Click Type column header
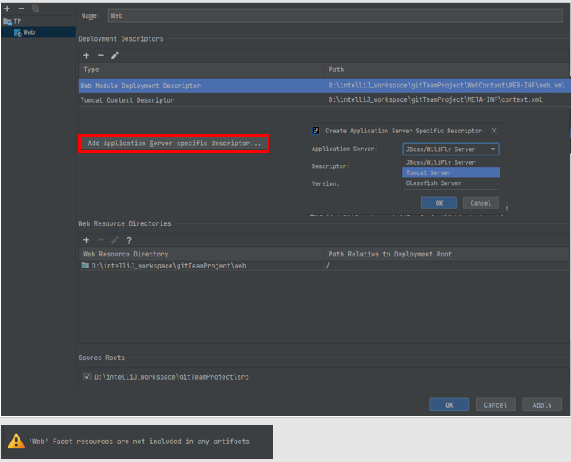The width and height of the screenshot is (571, 462). (x=201, y=70)
